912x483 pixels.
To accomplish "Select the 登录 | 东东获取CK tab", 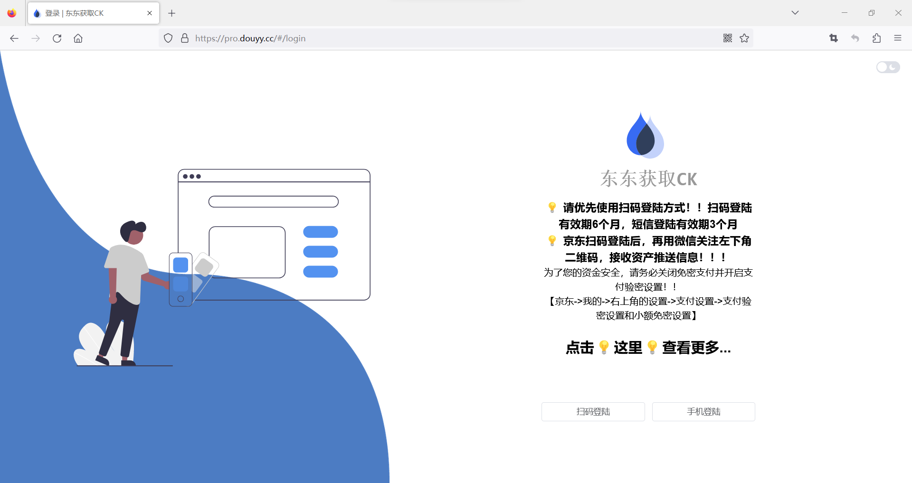I will [x=94, y=13].
